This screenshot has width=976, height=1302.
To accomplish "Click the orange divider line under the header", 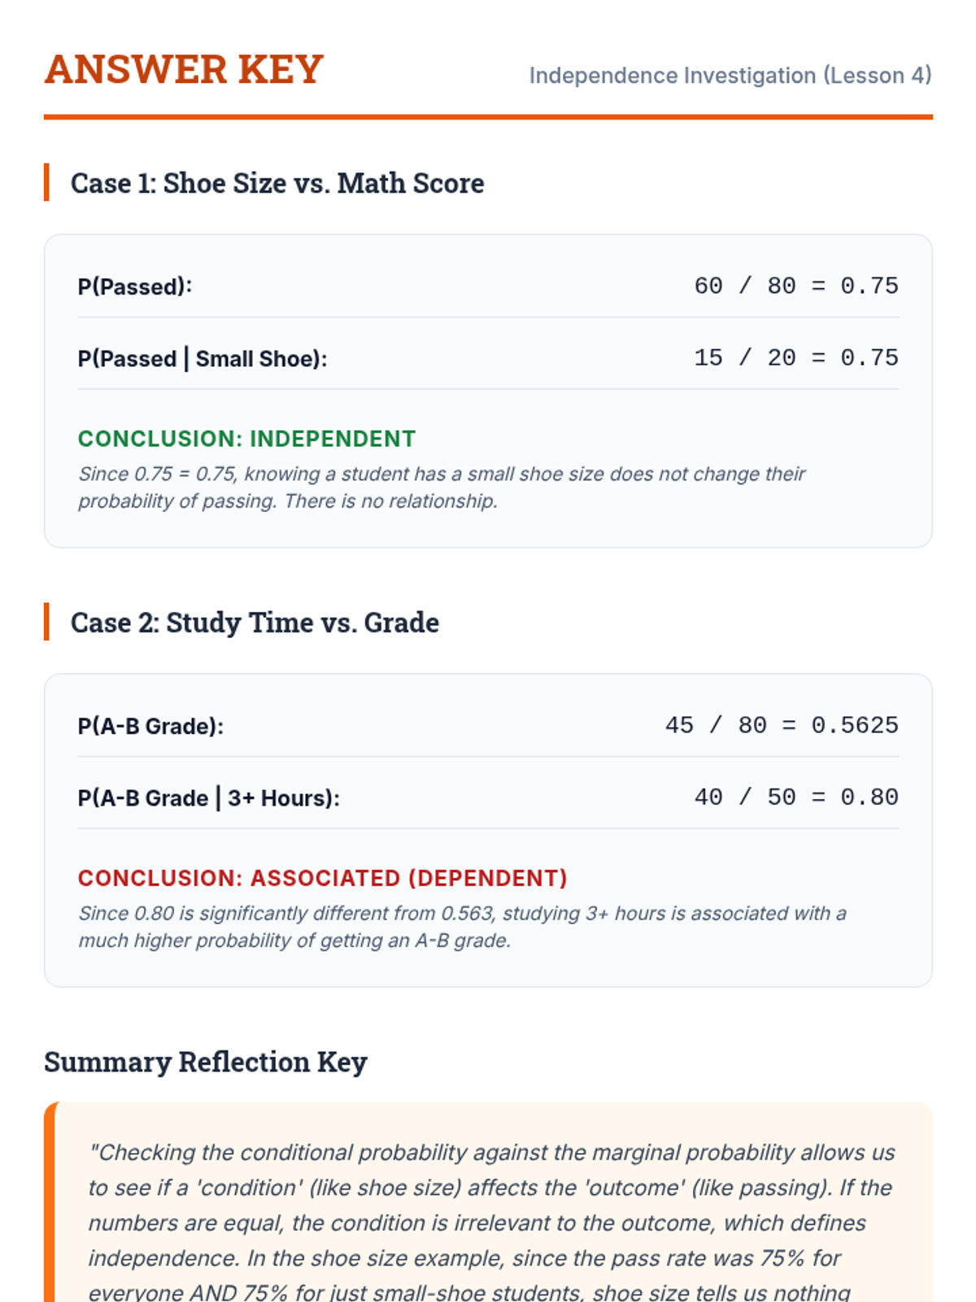I will (x=488, y=117).
